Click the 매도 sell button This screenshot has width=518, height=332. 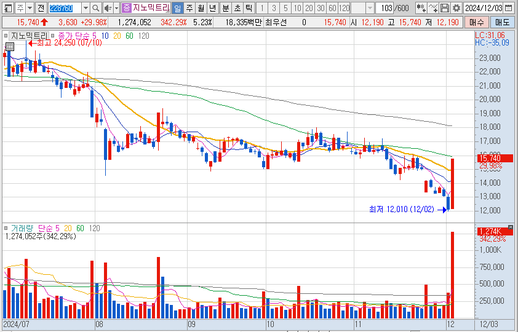coord(502,23)
